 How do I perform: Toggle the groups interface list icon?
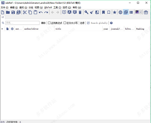pos(131,12)
